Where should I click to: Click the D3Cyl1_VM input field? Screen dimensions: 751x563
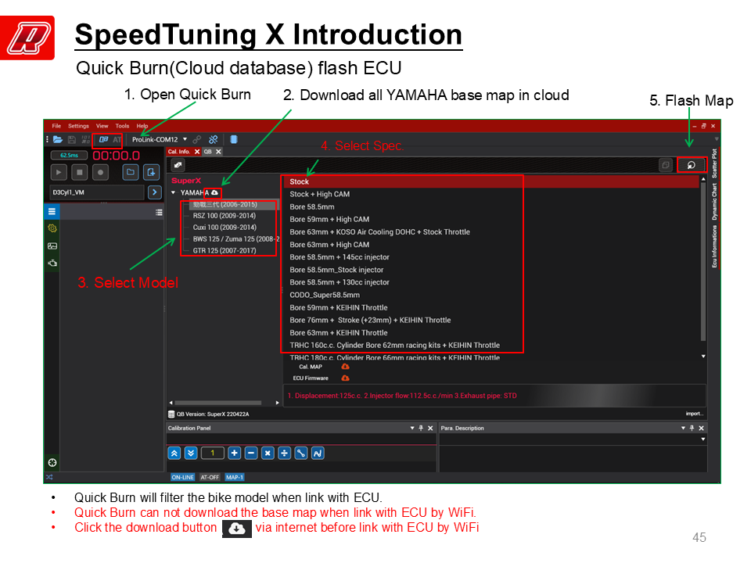[x=97, y=192]
